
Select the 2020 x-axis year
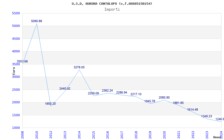click(164, 135)
